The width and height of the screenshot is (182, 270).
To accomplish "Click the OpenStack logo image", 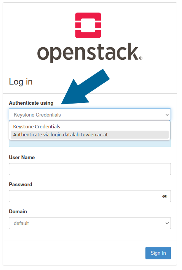I will click(90, 38).
